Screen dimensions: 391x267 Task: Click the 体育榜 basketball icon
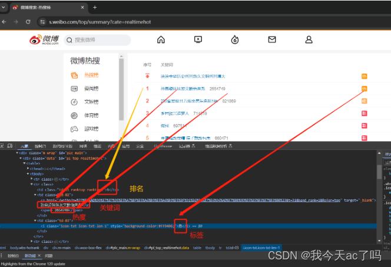click(74, 115)
